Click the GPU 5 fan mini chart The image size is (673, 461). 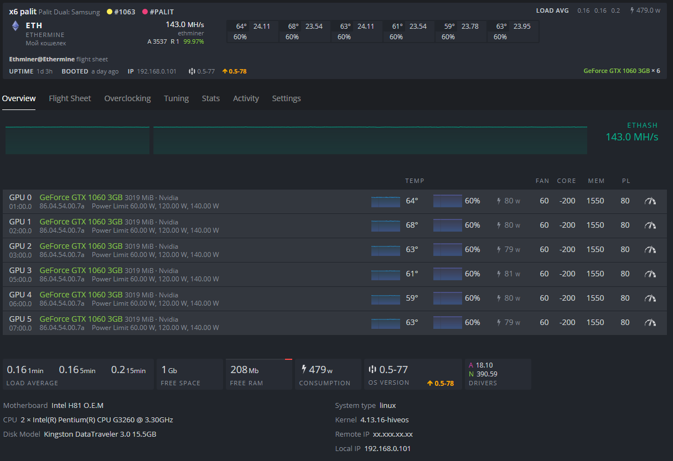[448, 323]
